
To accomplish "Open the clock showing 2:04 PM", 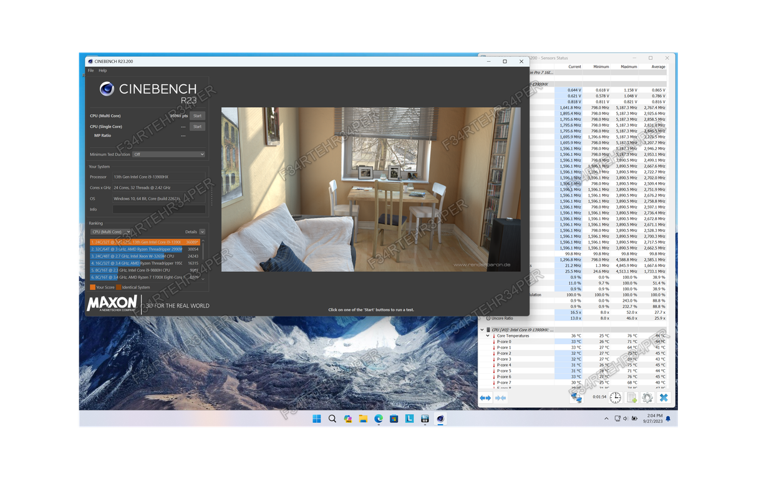I will [x=654, y=418].
